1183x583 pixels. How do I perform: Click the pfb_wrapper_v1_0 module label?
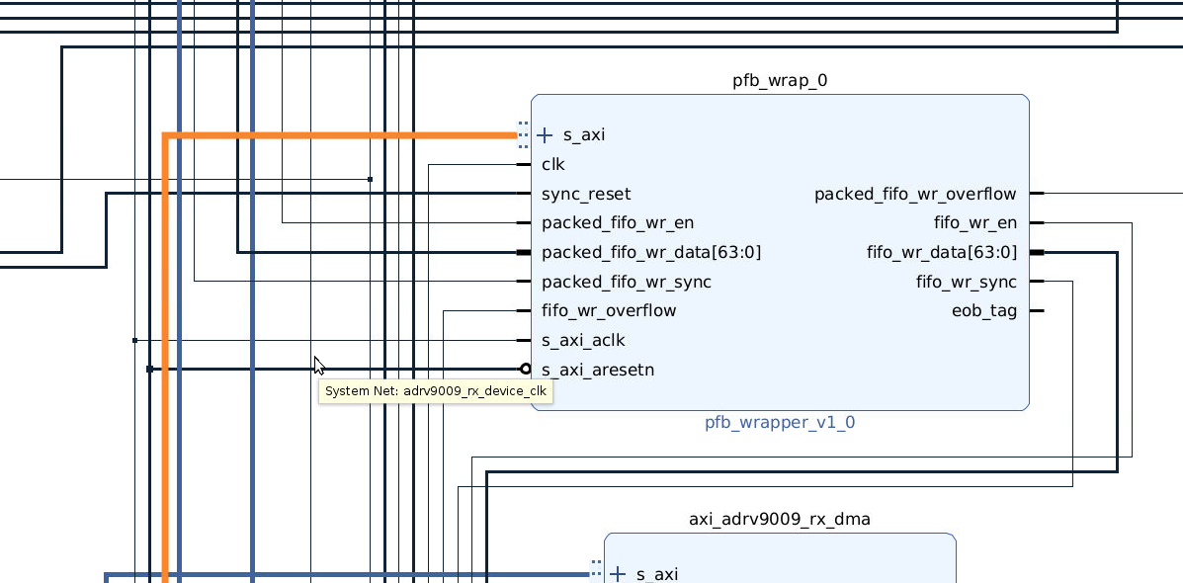780,423
